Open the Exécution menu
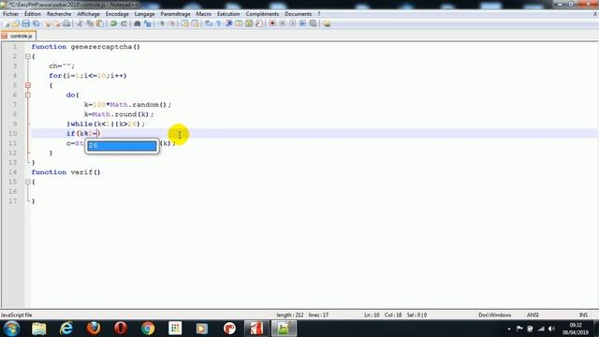The image size is (599, 337). (228, 14)
